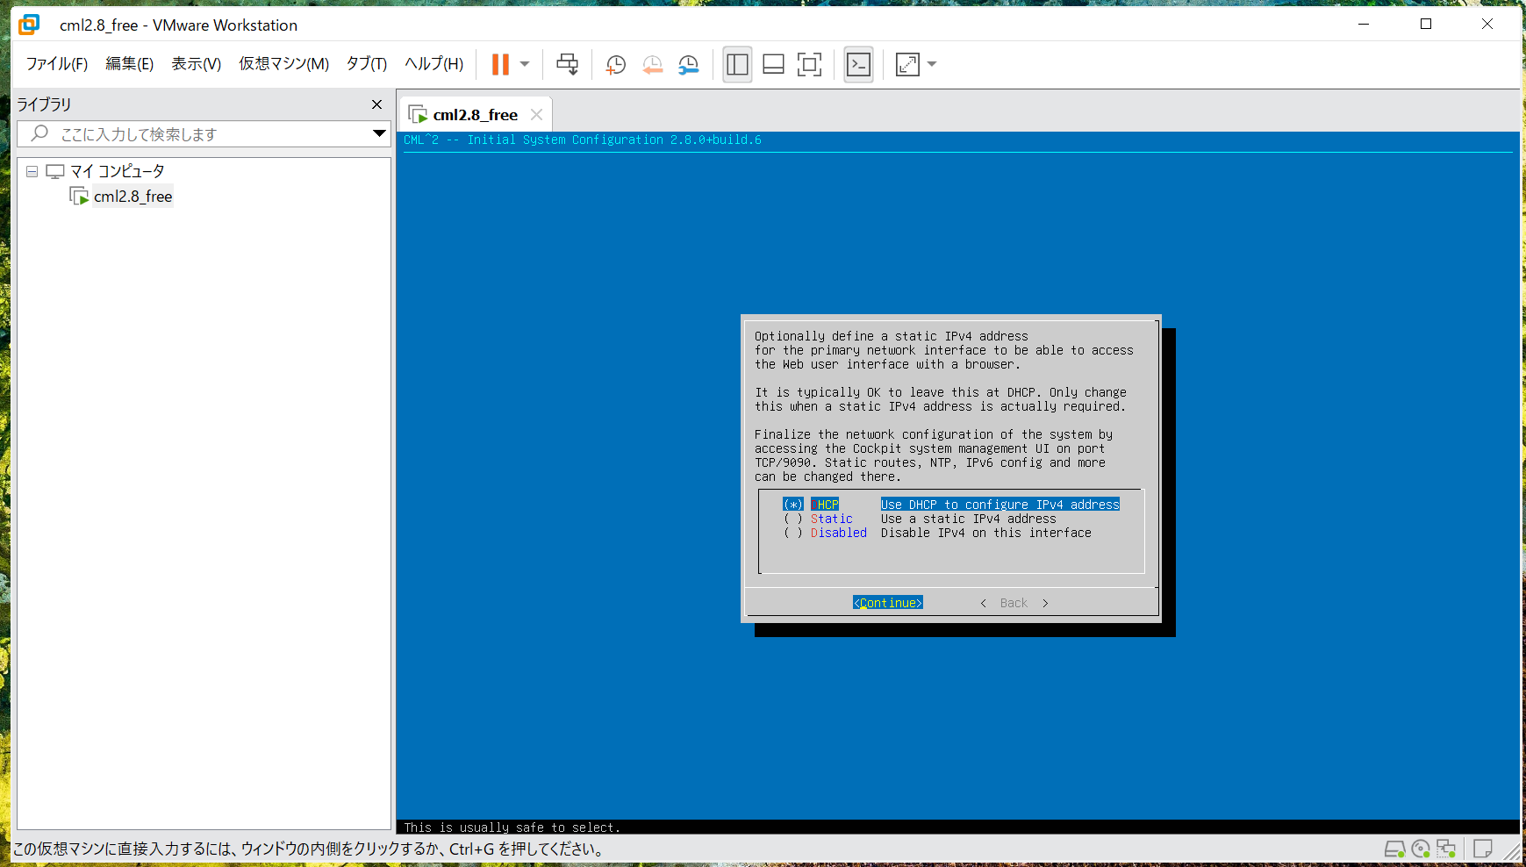Minimize the VMware Workstation window

click(x=1364, y=25)
